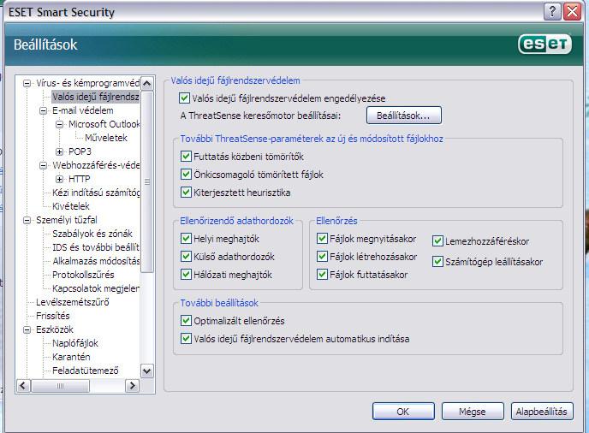Disable Lemezhozzáféréskor checking
This screenshot has height=433, width=589.
click(437, 241)
